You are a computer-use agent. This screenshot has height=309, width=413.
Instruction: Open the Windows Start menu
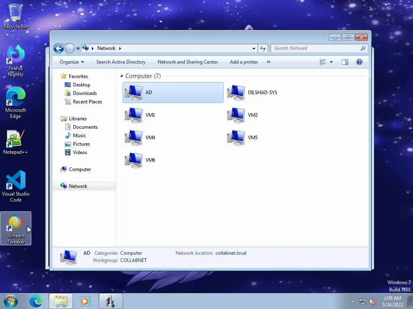coord(11,301)
